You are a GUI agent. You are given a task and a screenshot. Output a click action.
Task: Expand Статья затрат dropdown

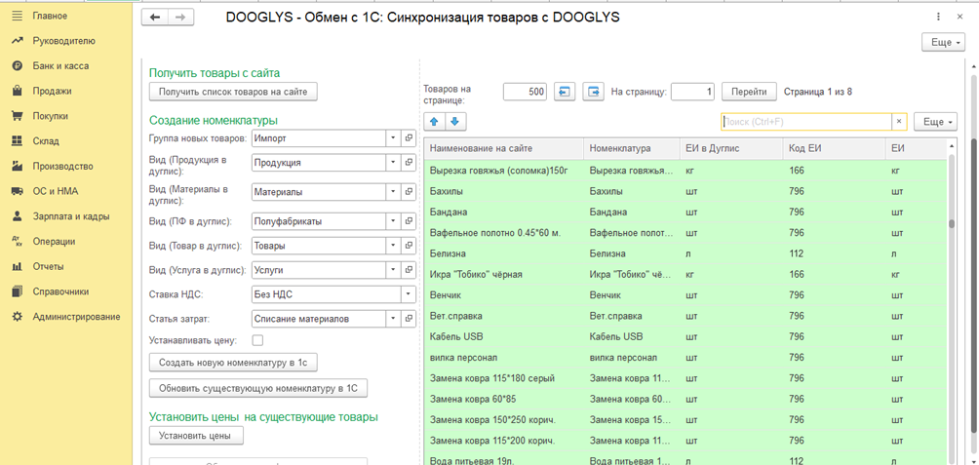click(x=393, y=319)
